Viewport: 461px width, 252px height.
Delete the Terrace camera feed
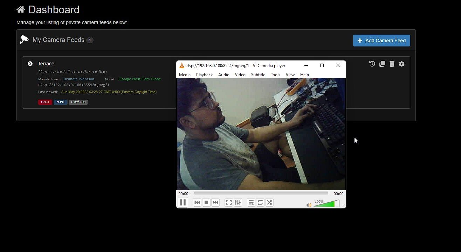click(x=392, y=64)
